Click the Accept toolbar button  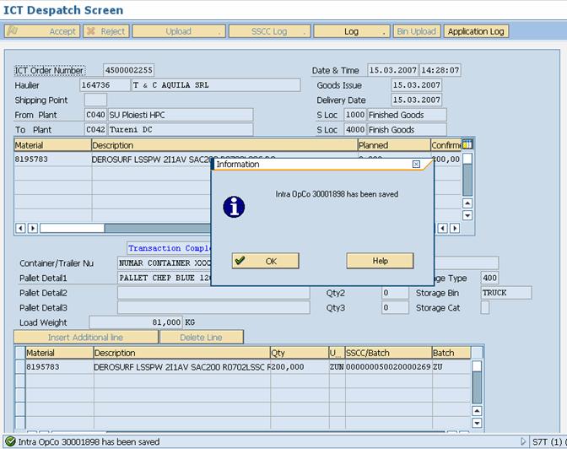42,31
